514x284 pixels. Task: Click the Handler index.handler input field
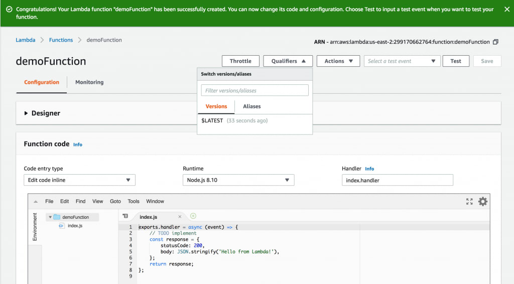(x=398, y=180)
